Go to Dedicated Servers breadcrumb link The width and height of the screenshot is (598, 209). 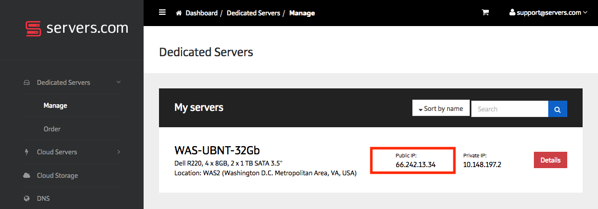(x=253, y=13)
